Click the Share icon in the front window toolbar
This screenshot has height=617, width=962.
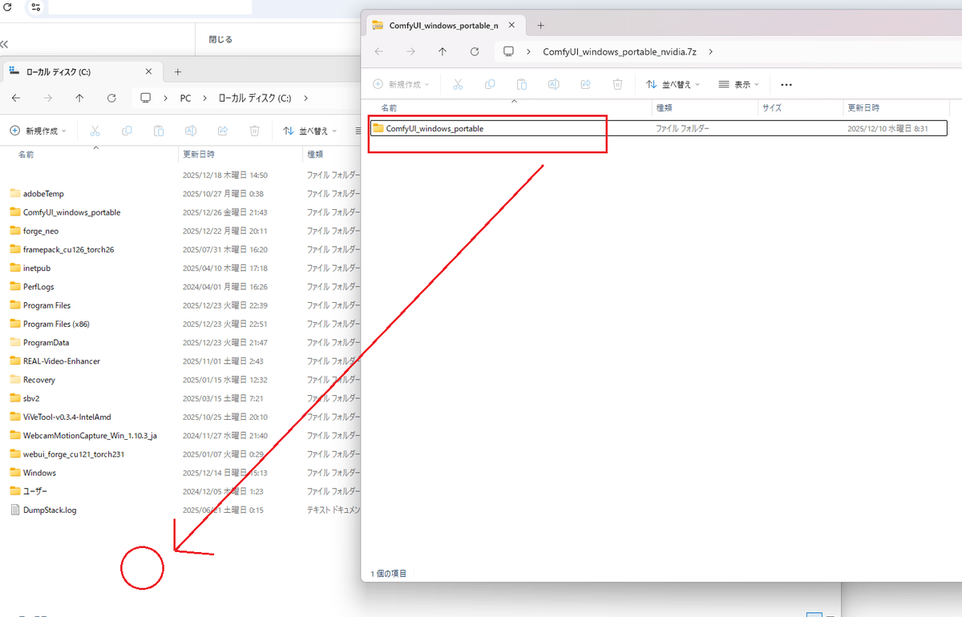[x=586, y=84]
